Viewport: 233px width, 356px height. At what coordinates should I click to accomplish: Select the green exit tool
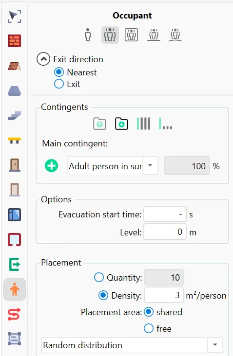(14, 264)
